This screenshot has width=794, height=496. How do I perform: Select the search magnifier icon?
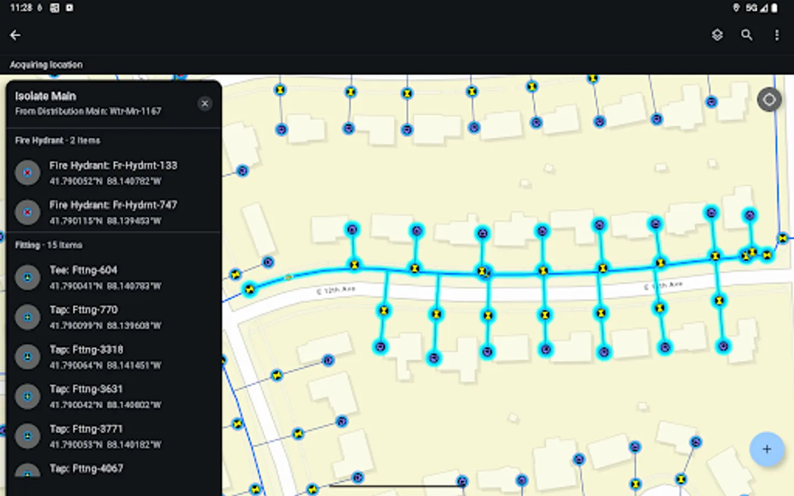pyautogui.click(x=747, y=35)
